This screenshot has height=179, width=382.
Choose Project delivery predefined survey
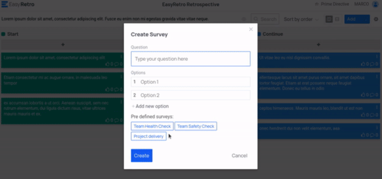(x=148, y=136)
